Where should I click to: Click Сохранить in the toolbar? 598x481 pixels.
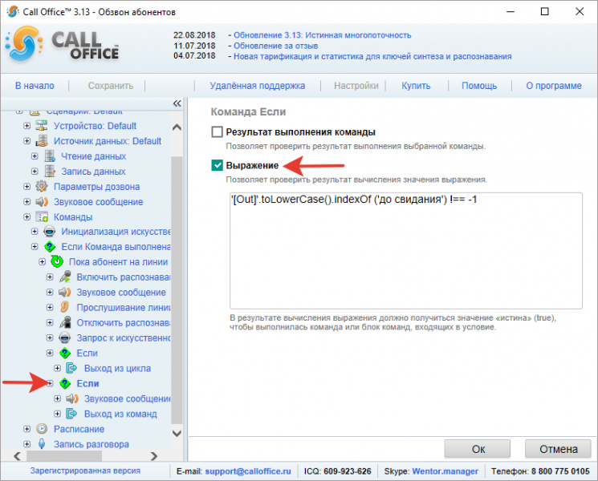pyautogui.click(x=111, y=86)
